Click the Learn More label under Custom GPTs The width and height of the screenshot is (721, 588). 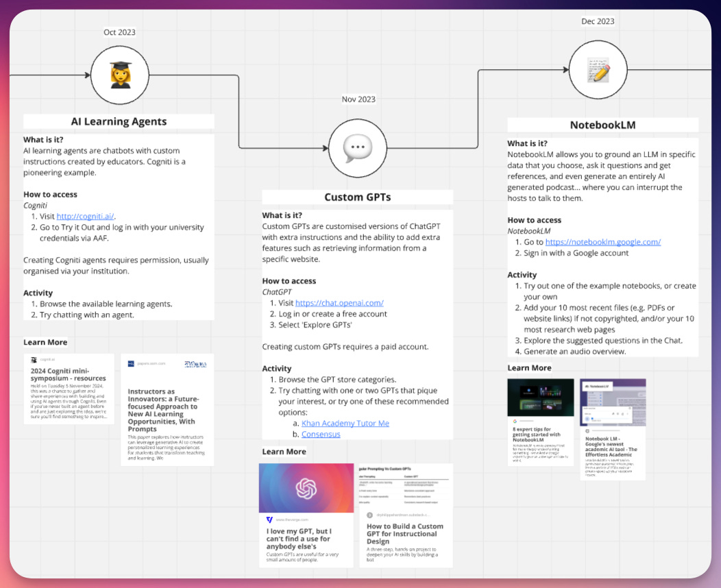tap(284, 452)
